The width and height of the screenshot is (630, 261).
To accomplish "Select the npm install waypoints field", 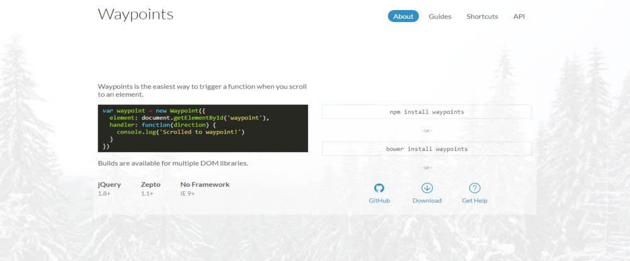I will coord(427,112).
